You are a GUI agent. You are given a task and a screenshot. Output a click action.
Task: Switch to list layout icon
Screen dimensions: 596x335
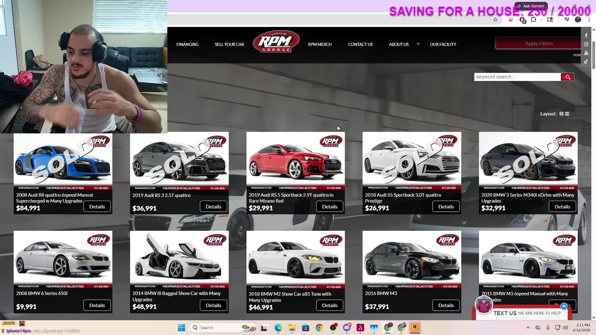(567, 114)
